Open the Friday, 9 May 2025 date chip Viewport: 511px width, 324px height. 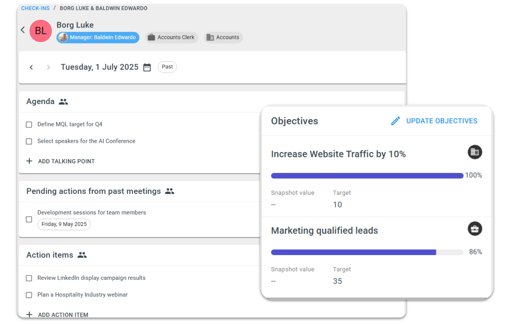pyautogui.click(x=64, y=224)
